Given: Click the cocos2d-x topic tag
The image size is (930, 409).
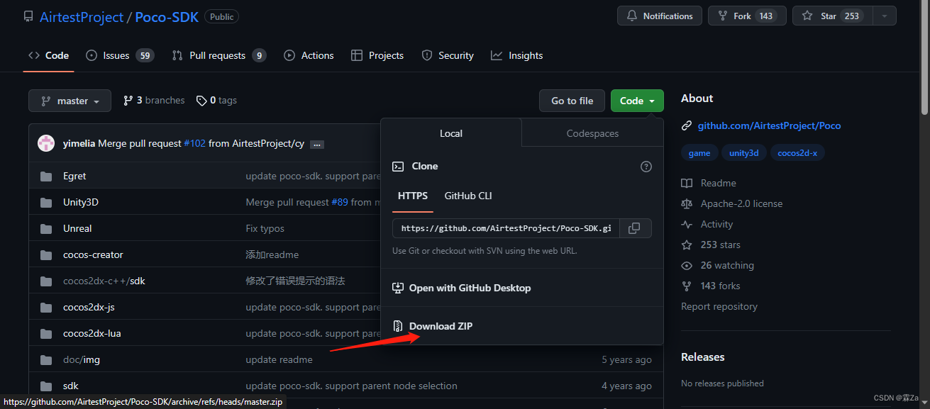Looking at the screenshot, I should click(x=797, y=153).
